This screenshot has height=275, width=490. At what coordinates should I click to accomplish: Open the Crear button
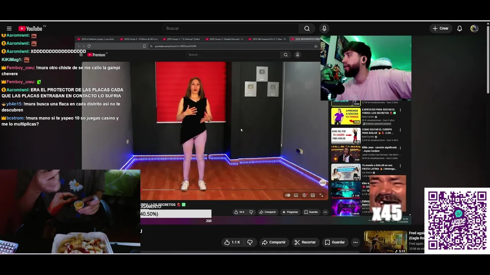441,29
